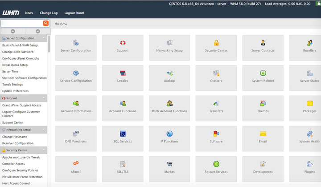Screen dimensions: 321x187
Task: Open the Networking Setup tile
Action: click(169, 48)
